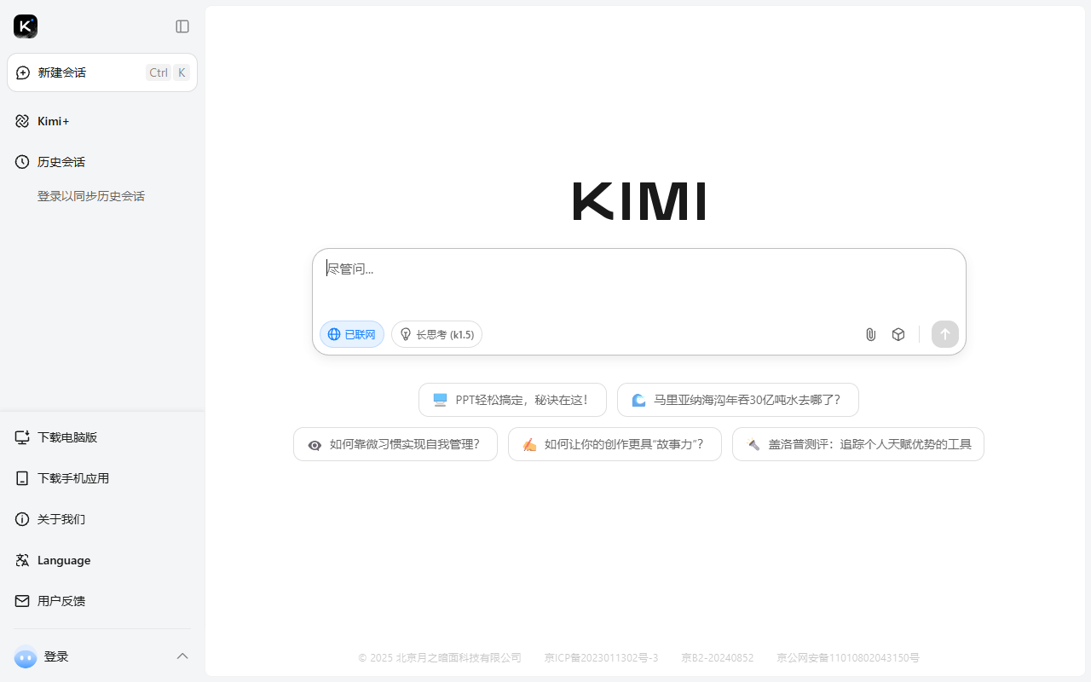Toggle 长思考 (k1.5) thinking mode
Viewport: 1091px width, 682px height.
[436, 334]
